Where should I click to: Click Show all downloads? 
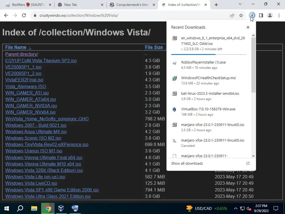coord(187,163)
